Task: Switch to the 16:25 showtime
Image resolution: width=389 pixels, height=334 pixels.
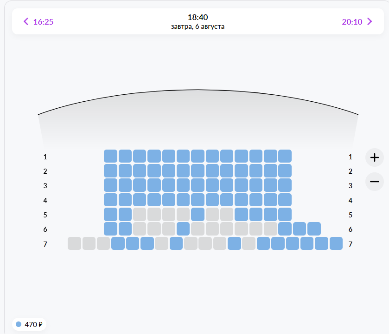Action: point(43,22)
